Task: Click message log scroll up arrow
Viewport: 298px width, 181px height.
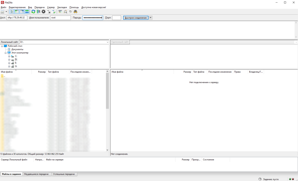Action: [296, 23]
